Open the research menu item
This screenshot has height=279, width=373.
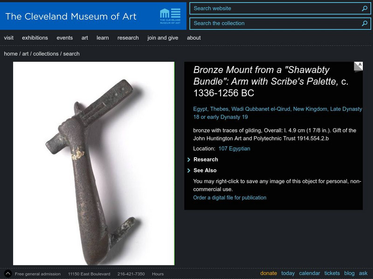click(x=128, y=38)
